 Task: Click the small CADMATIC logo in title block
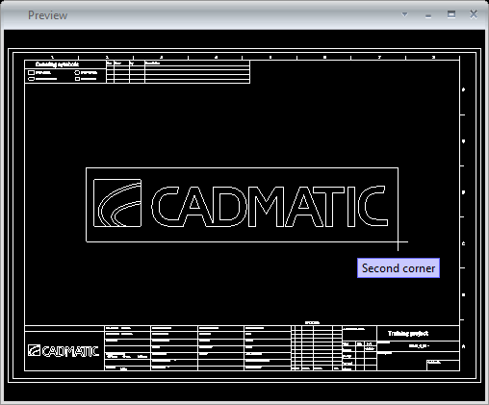tap(64, 351)
